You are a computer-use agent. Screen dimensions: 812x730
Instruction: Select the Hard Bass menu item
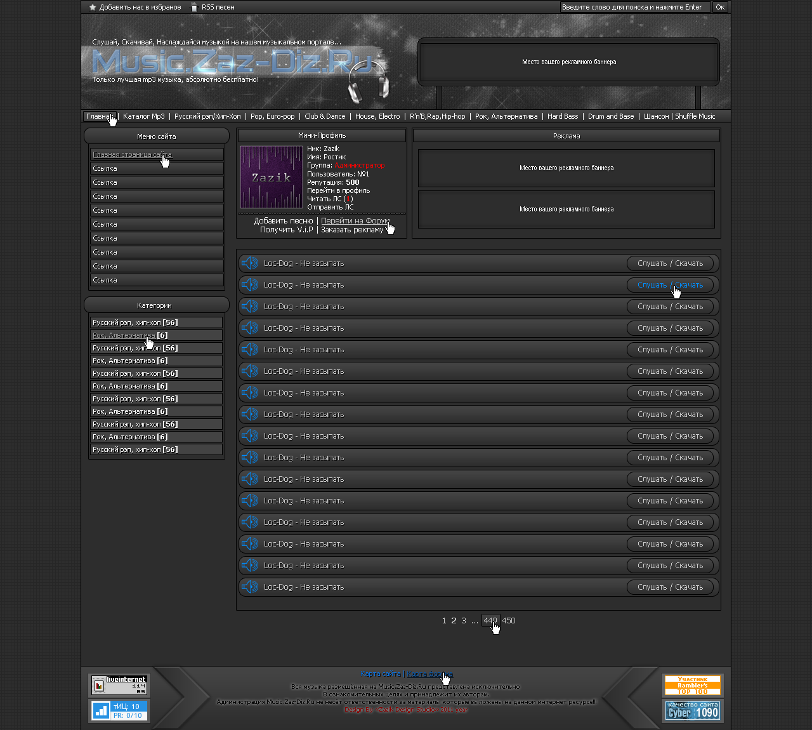click(x=563, y=116)
